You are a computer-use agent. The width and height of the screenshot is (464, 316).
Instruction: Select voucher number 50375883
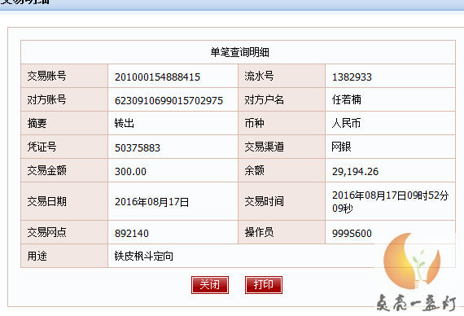pos(138,147)
